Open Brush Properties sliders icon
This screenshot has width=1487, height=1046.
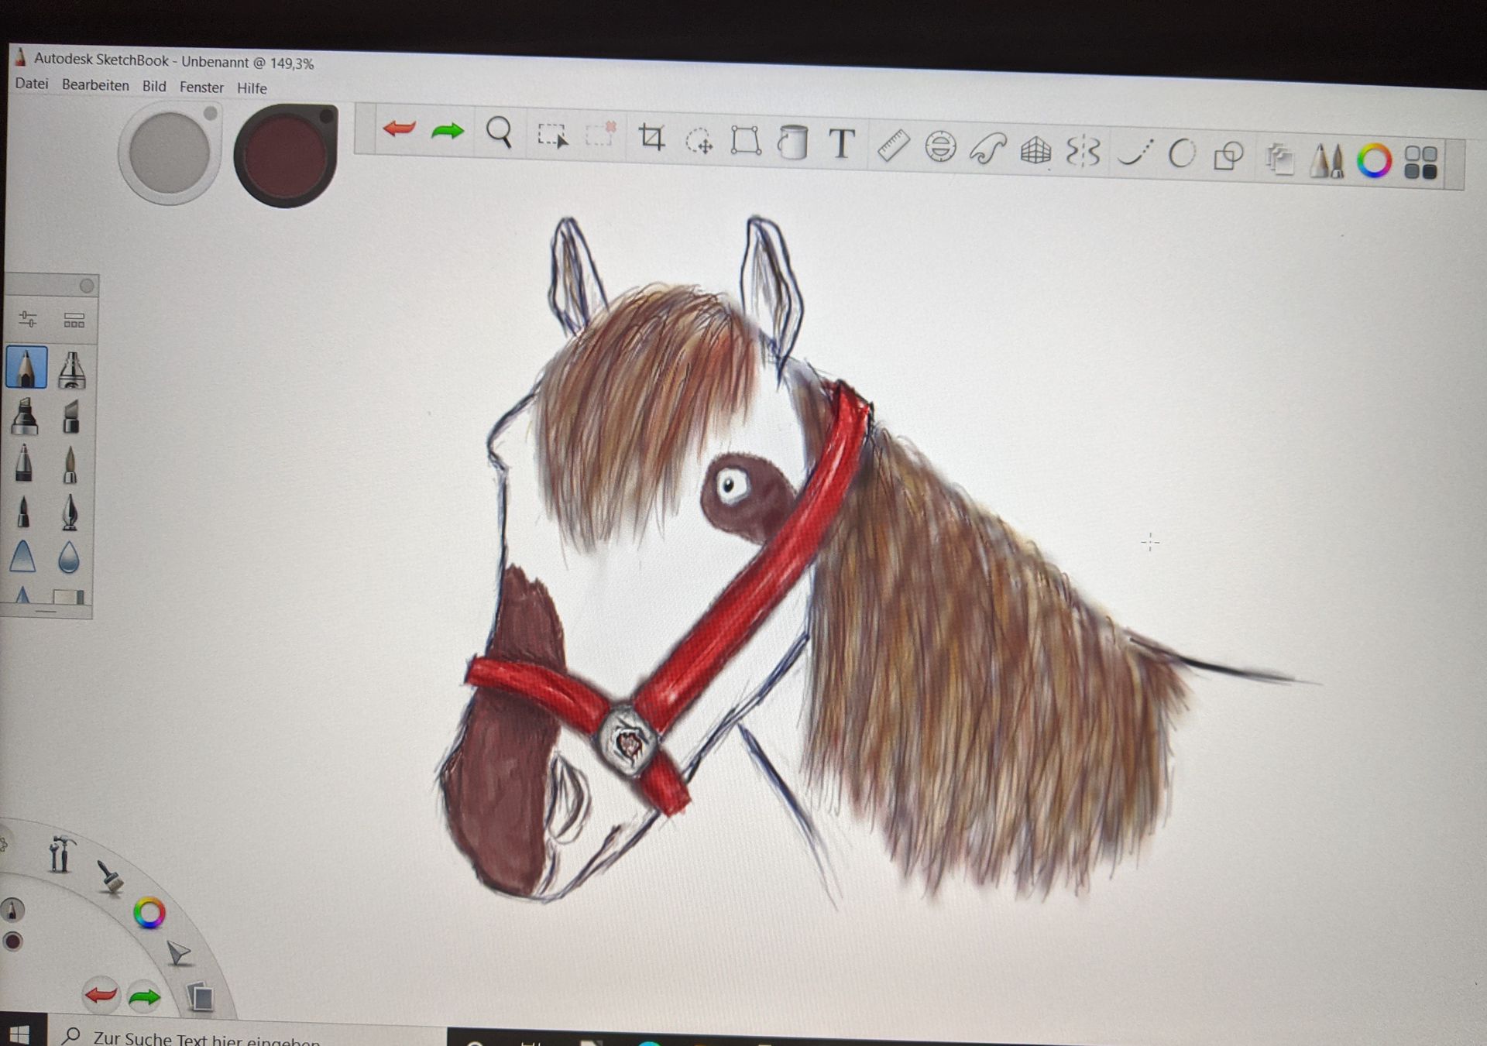(x=28, y=319)
